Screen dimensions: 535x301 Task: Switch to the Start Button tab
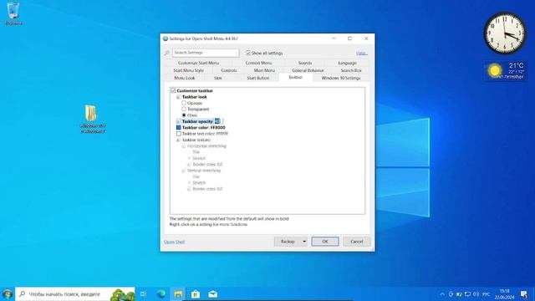click(x=258, y=78)
